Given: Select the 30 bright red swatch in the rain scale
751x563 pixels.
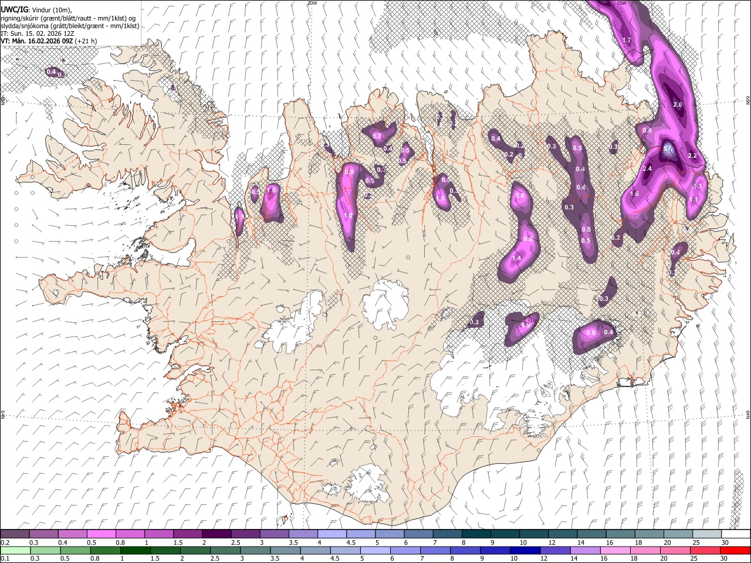Looking at the screenshot, I should click(735, 550).
